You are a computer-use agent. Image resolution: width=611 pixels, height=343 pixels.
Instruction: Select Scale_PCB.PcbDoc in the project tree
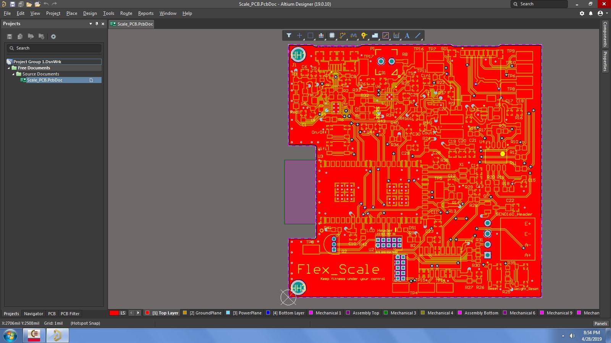45,80
